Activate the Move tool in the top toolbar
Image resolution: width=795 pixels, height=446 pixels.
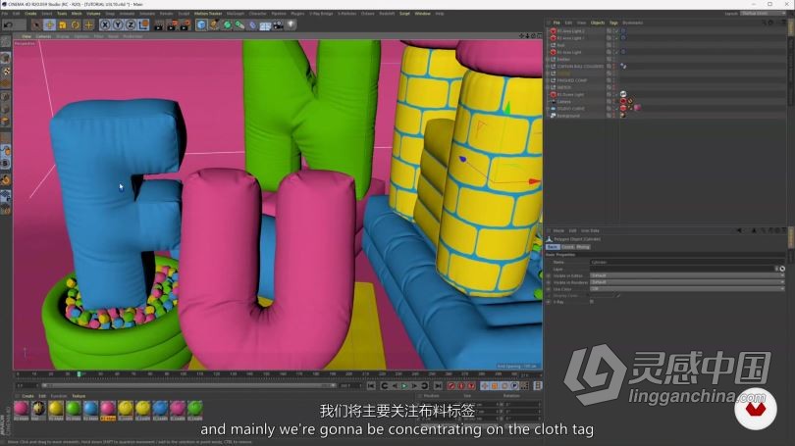pyautogui.click(x=50, y=25)
